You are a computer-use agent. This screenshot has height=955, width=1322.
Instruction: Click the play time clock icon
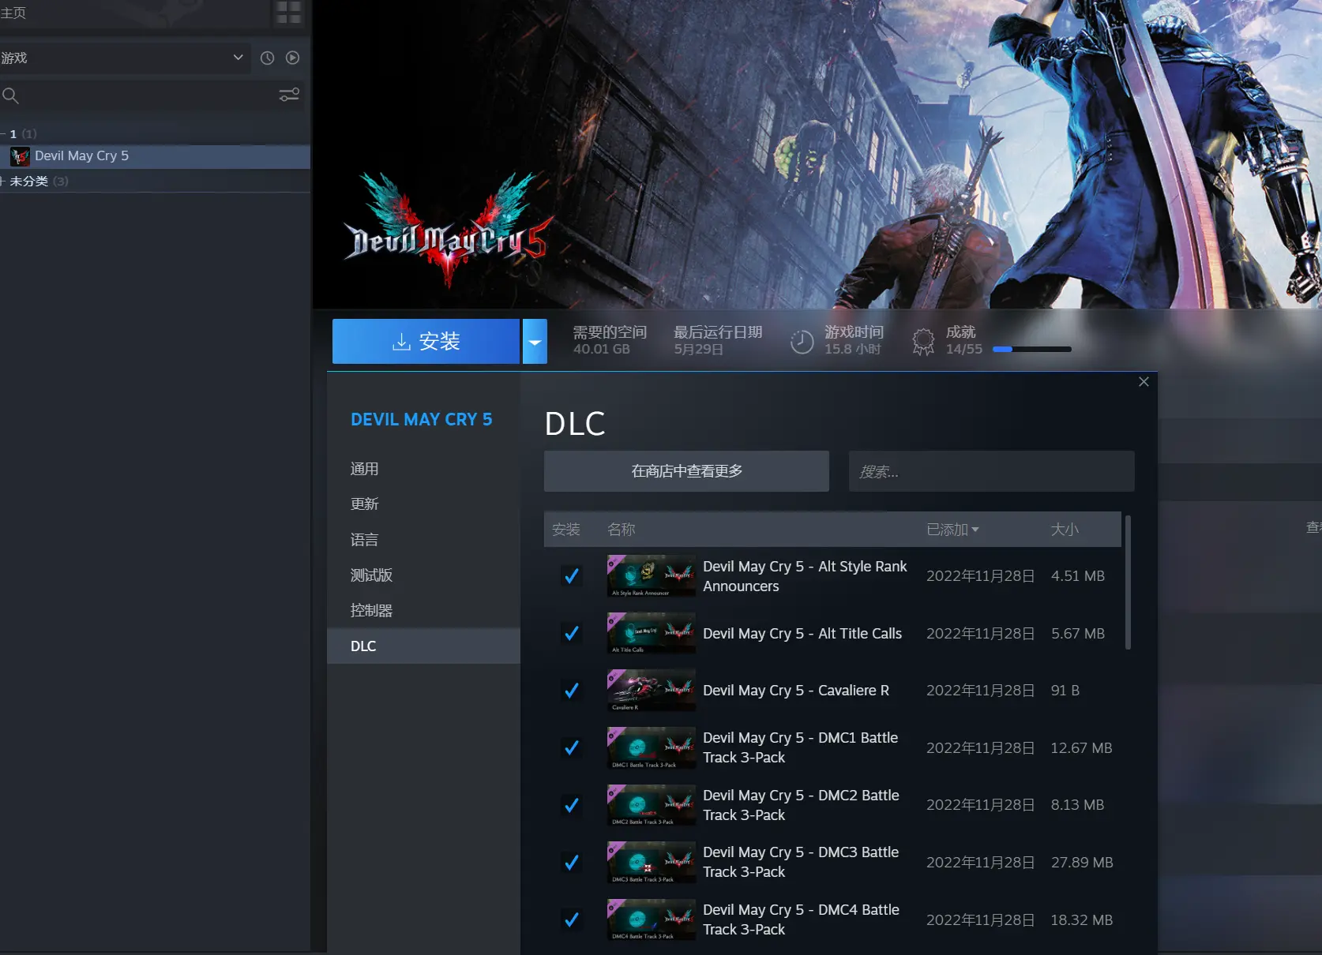point(802,342)
